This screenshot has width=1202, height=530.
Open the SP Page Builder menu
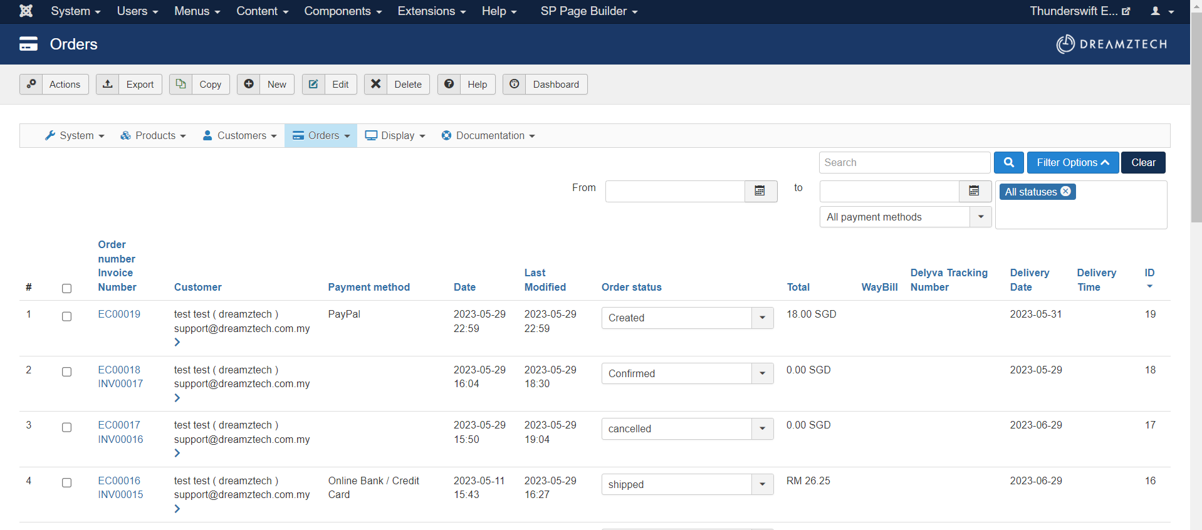coord(589,11)
